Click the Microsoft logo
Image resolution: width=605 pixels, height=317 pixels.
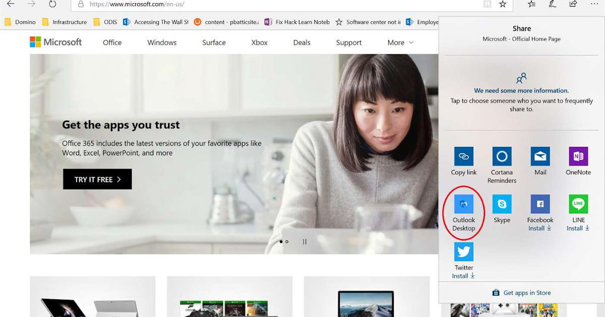pos(55,42)
